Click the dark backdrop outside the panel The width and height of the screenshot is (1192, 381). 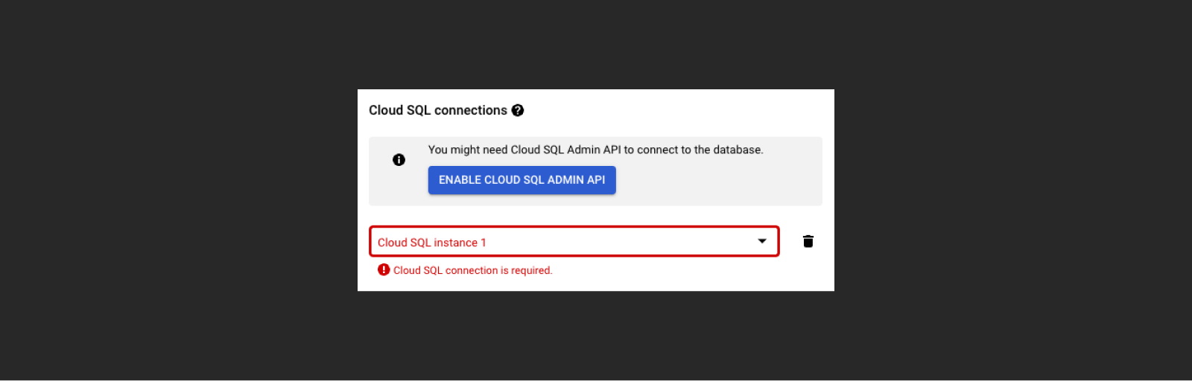(179, 190)
